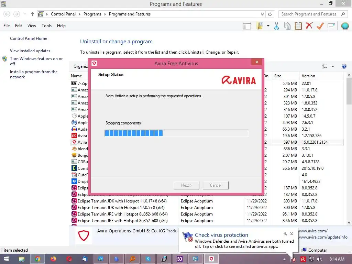The image size is (352, 264).
Task: Click the orange checkmark Properties icon
Action: 320,26
